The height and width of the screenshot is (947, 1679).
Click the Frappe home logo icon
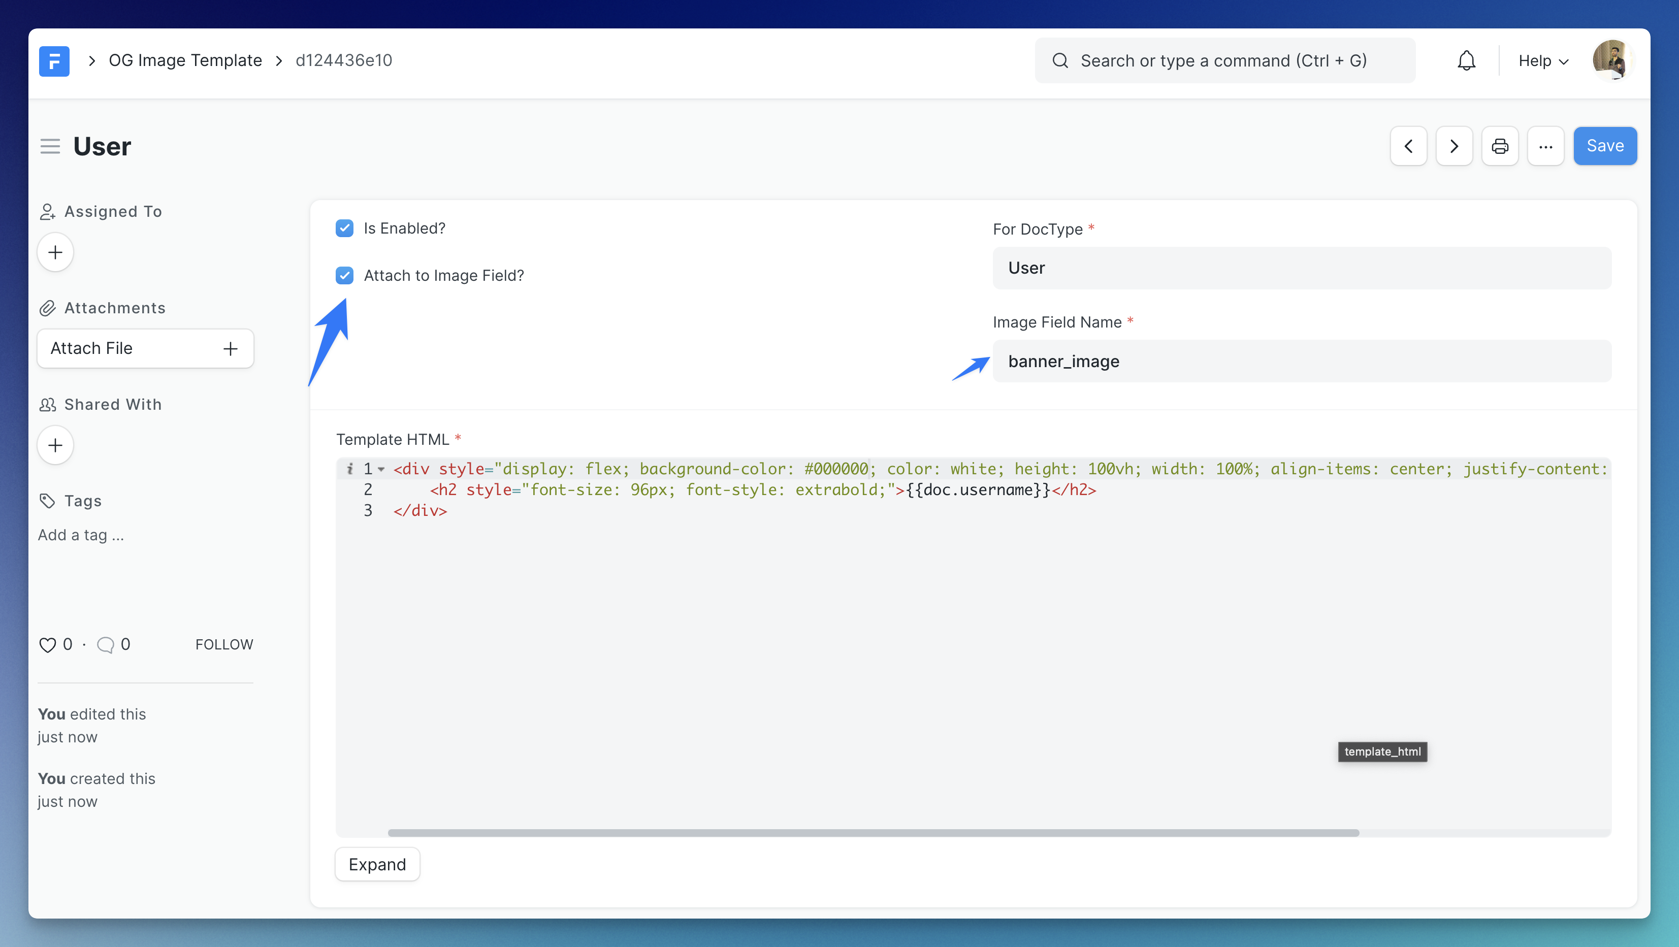[54, 60]
